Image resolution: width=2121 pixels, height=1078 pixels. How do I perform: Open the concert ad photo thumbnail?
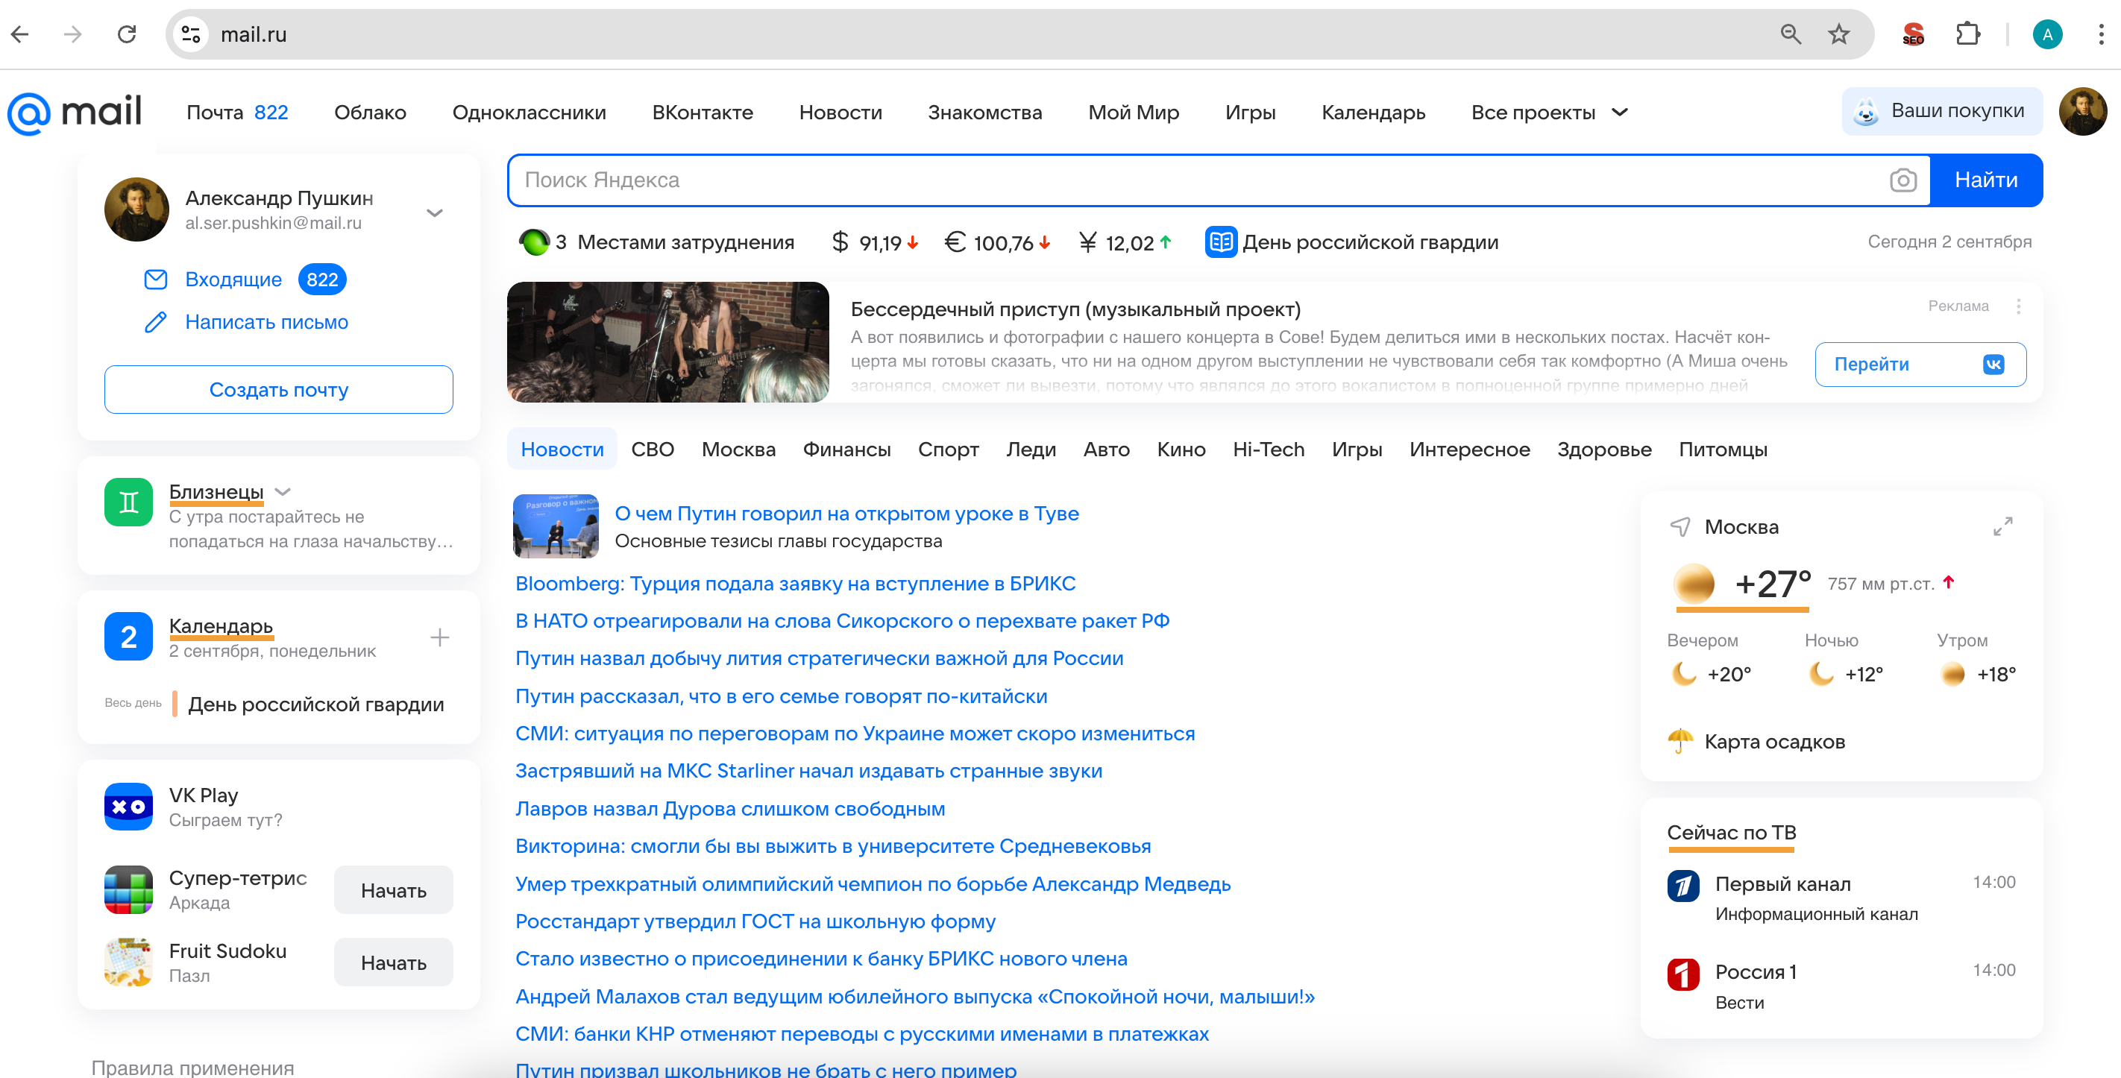pyautogui.click(x=667, y=341)
